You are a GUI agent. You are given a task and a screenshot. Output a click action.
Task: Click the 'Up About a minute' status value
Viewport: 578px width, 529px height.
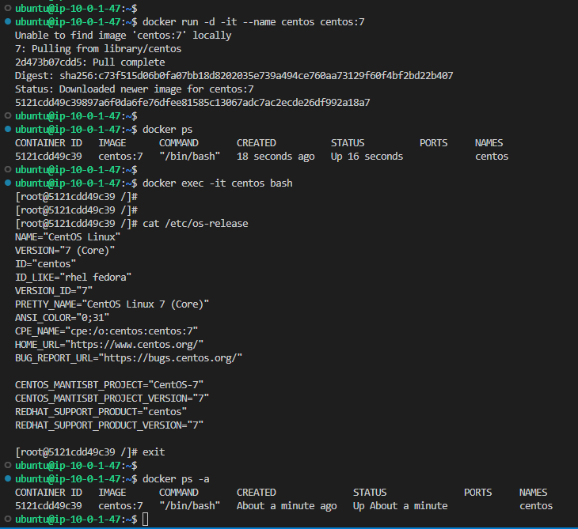pos(401,506)
